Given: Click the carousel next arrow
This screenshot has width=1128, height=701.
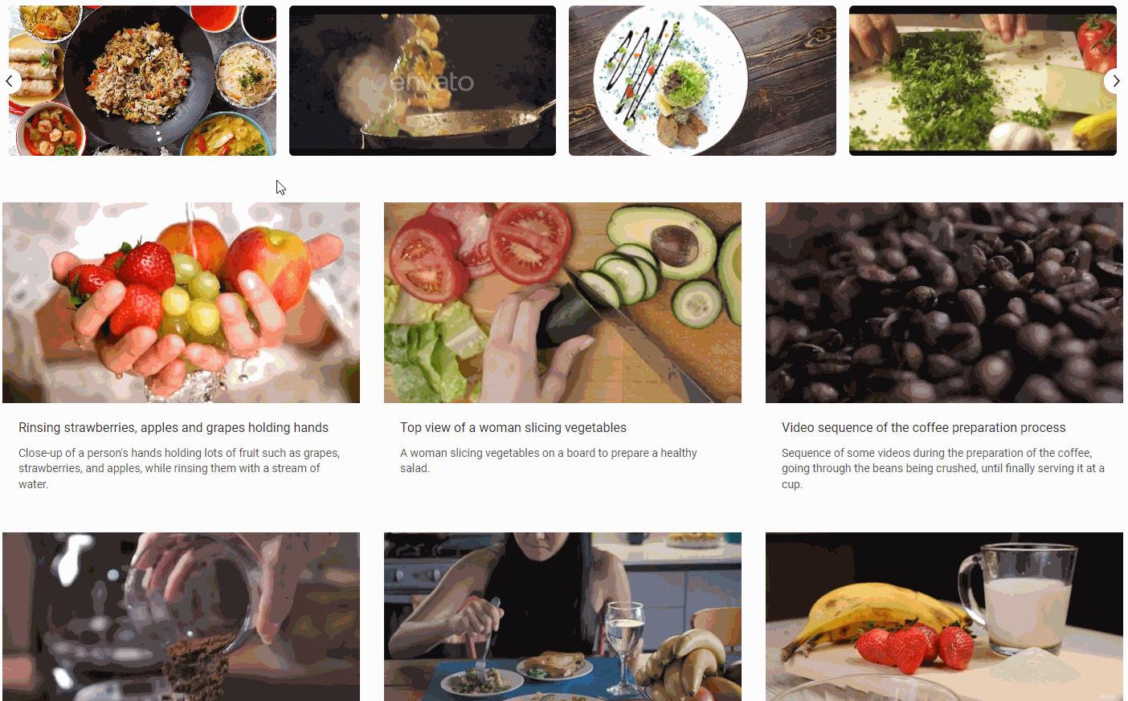Looking at the screenshot, I should 1115,80.
